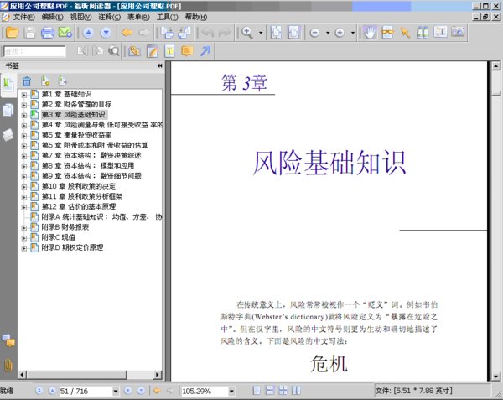
Task: Go to first page in status bar
Action: pos(39,391)
